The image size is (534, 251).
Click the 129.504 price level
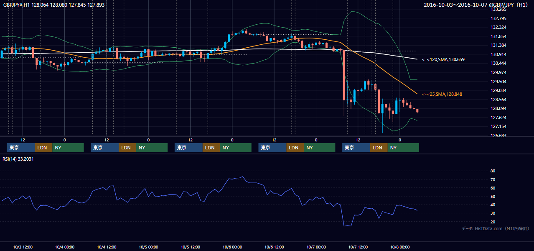[498, 82]
